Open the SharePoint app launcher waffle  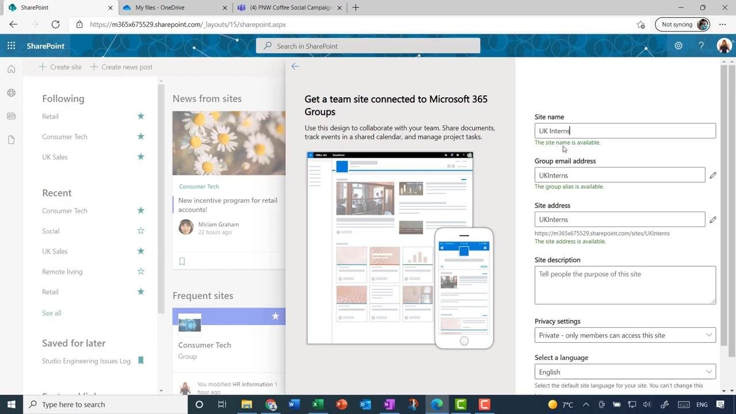coord(11,46)
